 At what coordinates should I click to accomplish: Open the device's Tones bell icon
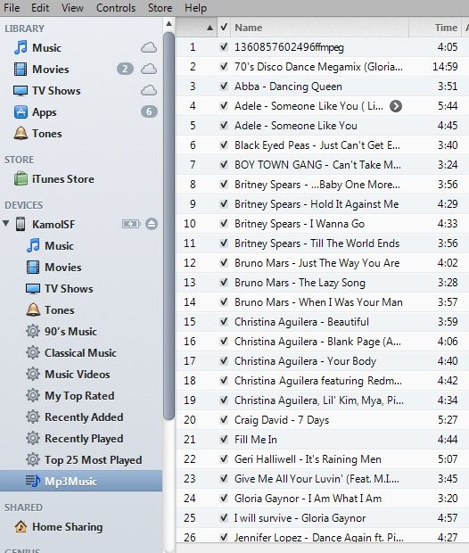coord(33,310)
